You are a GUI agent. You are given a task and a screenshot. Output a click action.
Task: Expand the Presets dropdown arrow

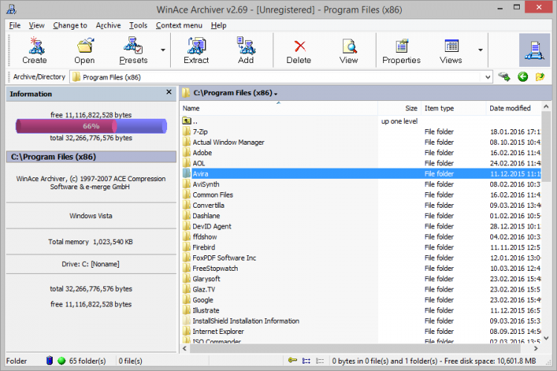point(163,50)
